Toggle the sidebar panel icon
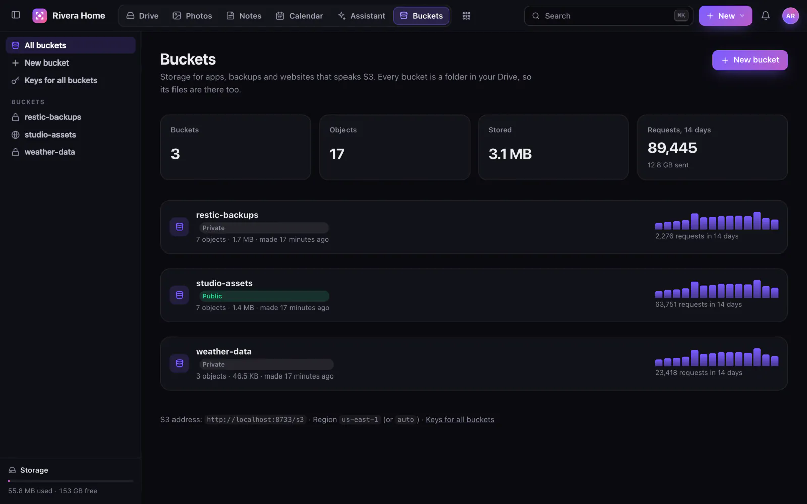807x504 pixels. 16,15
